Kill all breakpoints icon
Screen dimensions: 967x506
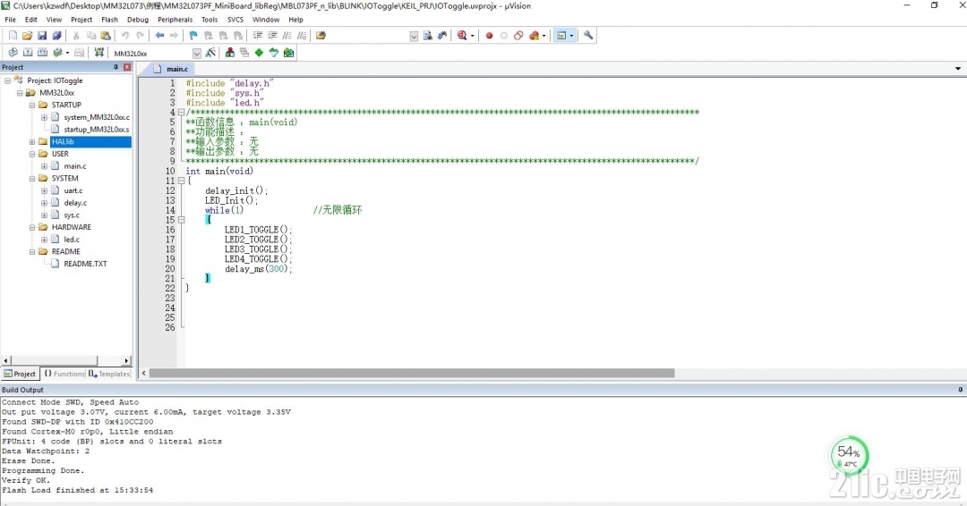pos(534,36)
